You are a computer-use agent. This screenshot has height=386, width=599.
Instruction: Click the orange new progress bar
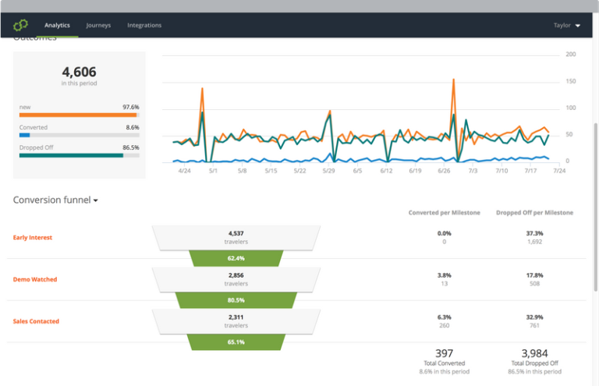point(78,115)
